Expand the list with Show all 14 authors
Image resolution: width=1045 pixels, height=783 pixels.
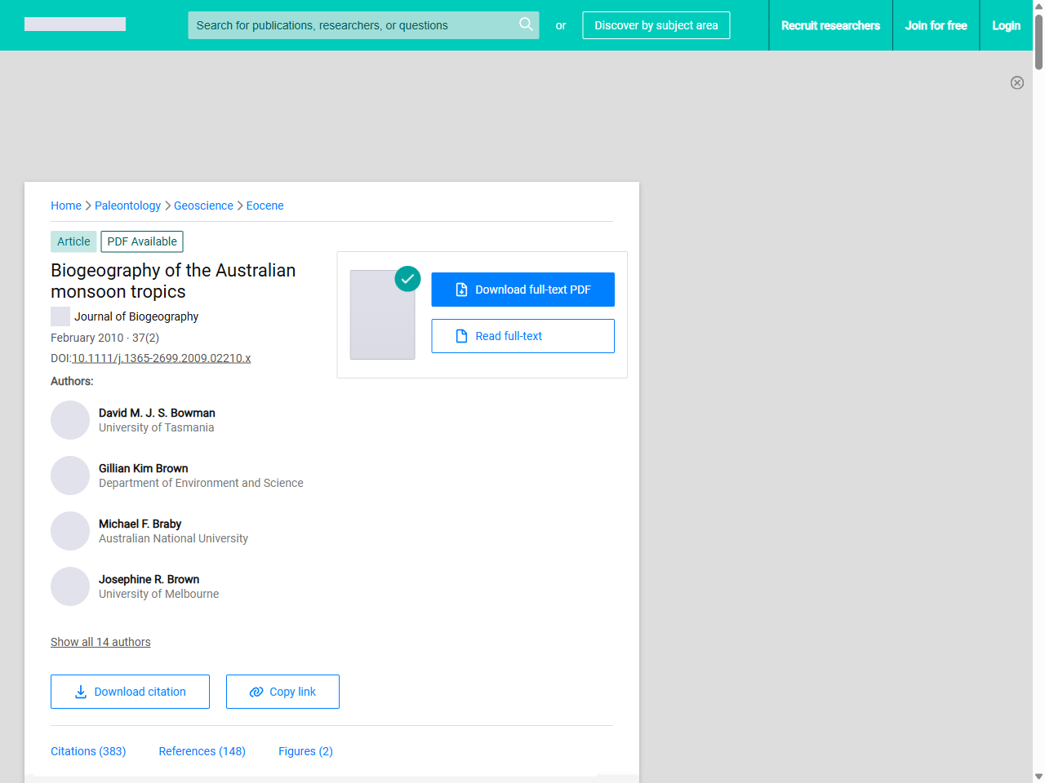point(100,642)
